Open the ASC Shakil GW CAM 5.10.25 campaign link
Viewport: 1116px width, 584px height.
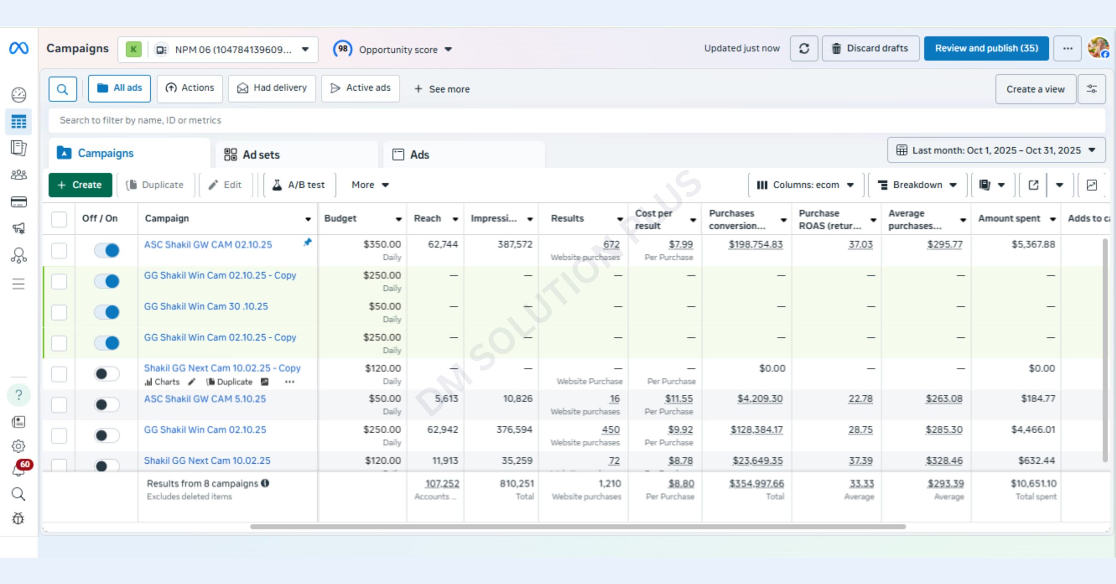pyautogui.click(x=205, y=399)
